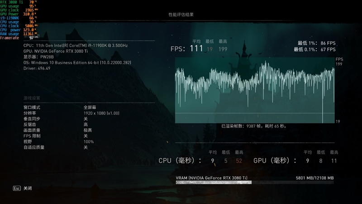The height and width of the screenshot is (204, 362).
Task: Click the 视野 setting label
Action: 28,141
